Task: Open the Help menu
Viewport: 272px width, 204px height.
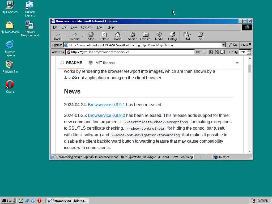Action: coord(111,27)
